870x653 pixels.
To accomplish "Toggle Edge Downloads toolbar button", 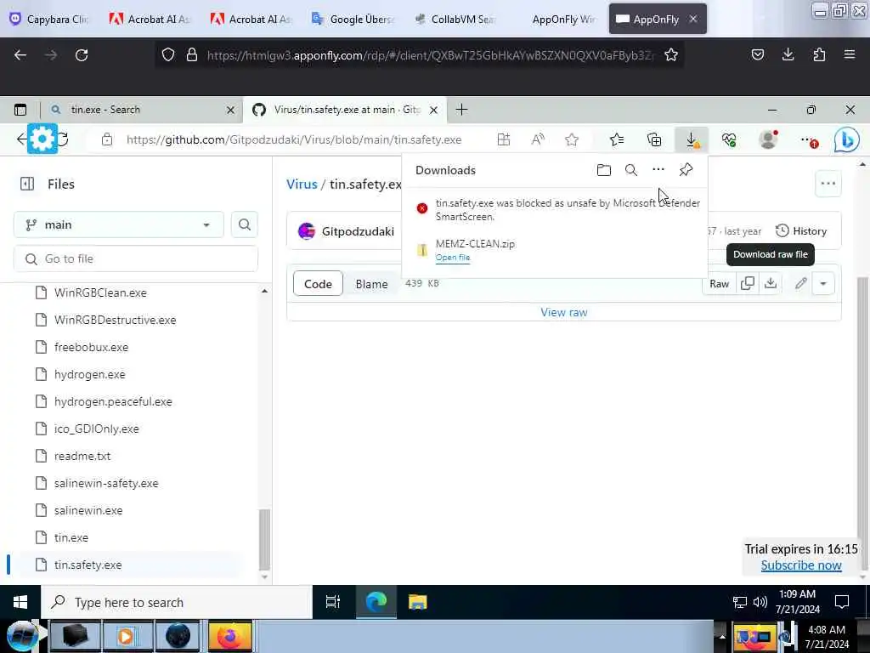I will 692,139.
